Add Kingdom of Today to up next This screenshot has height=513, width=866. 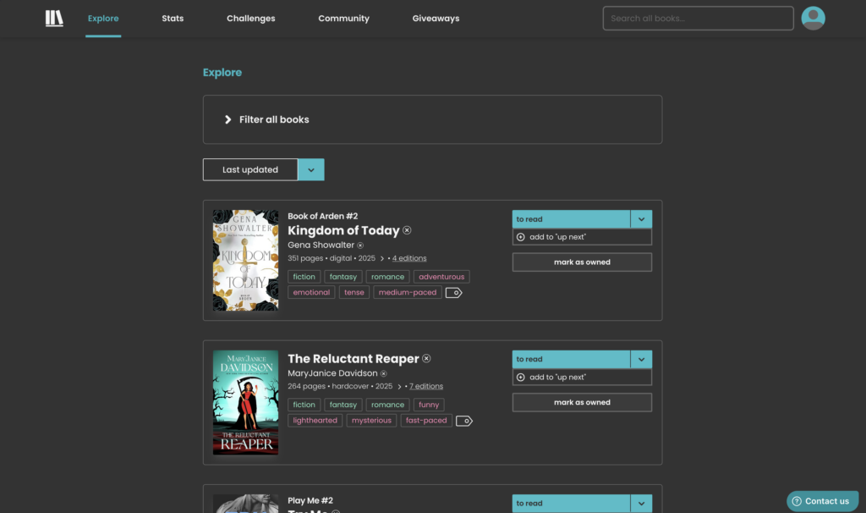(x=582, y=237)
